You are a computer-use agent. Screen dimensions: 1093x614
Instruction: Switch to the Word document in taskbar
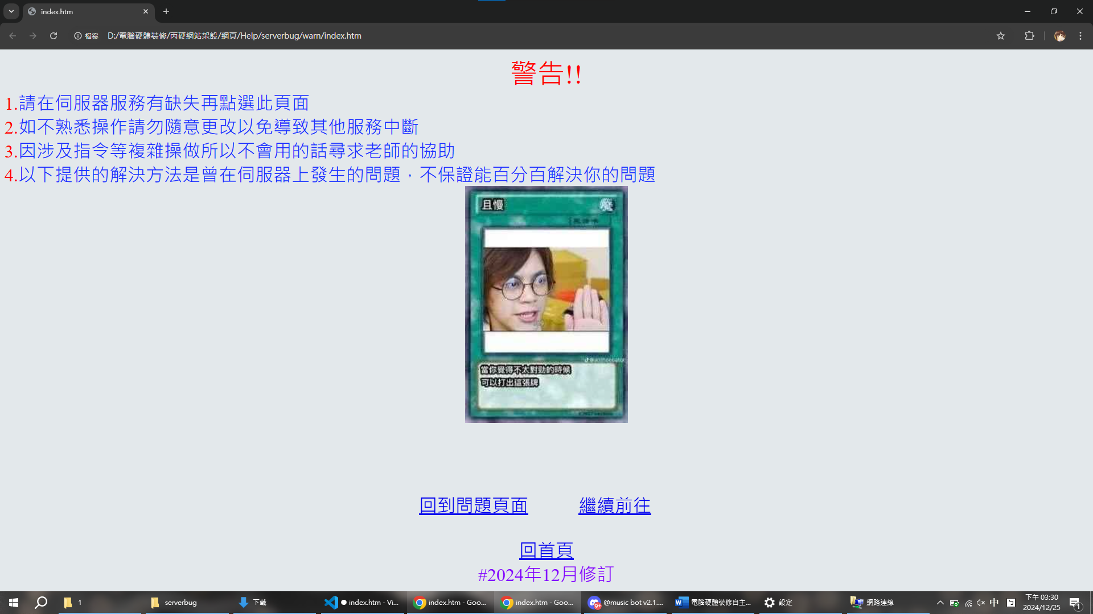tap(713, 603)
